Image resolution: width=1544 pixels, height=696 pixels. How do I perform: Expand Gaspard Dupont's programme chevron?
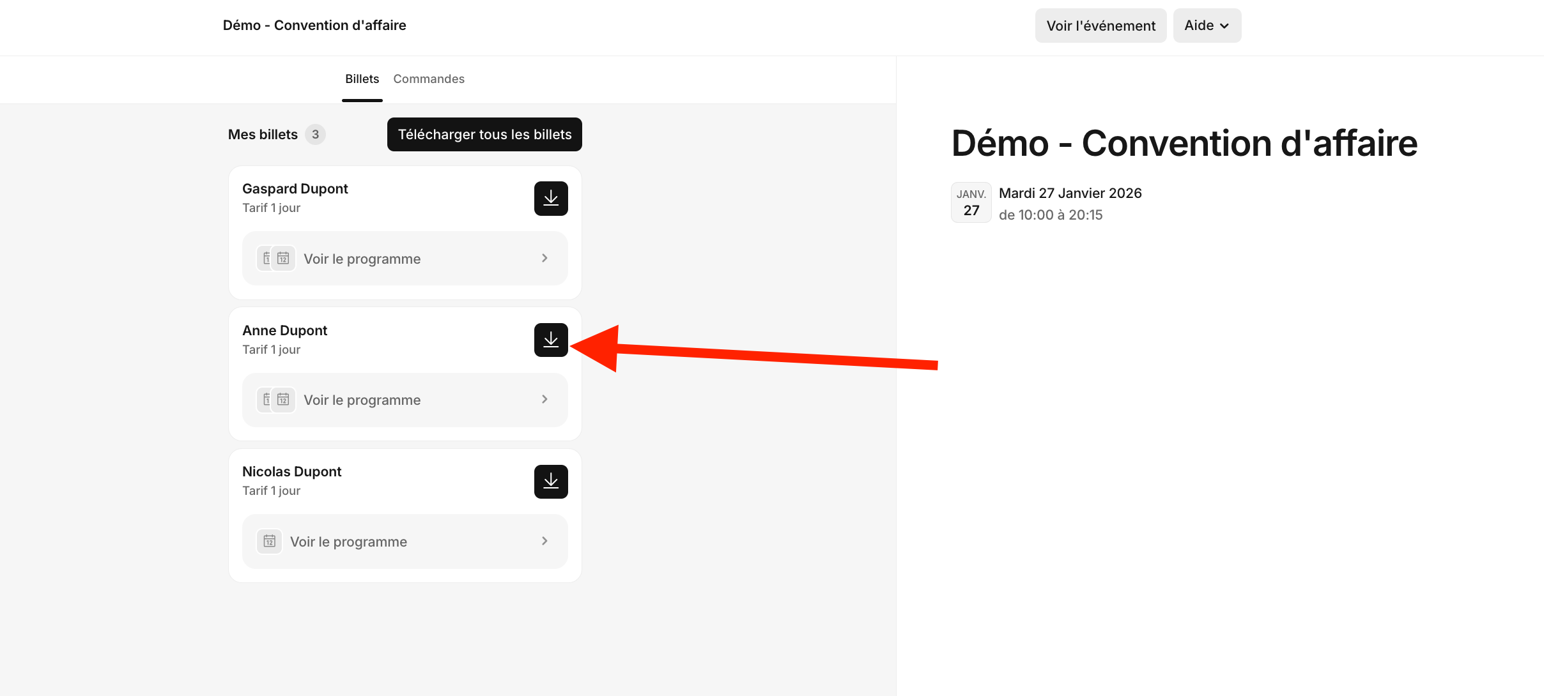[544, 258]
